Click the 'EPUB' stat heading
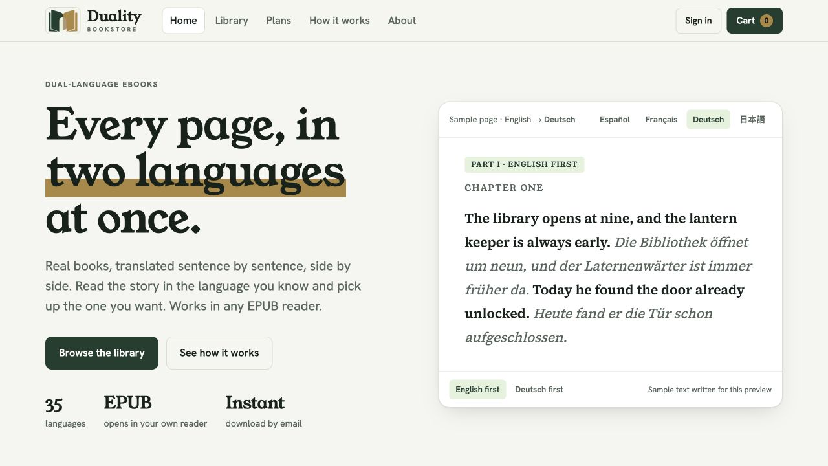 127,403
